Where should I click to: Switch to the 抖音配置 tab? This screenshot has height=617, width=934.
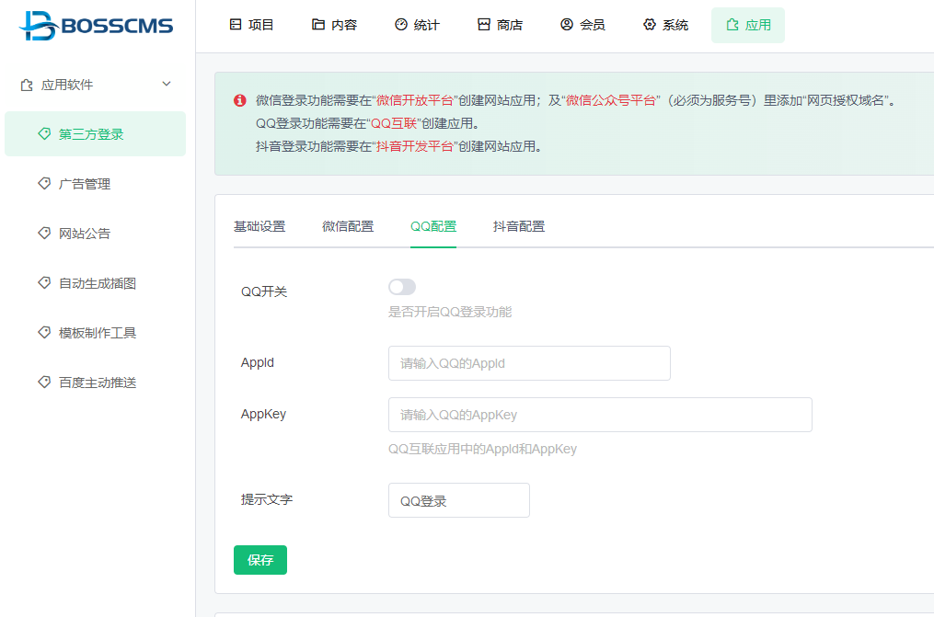(x=519, y=226)
